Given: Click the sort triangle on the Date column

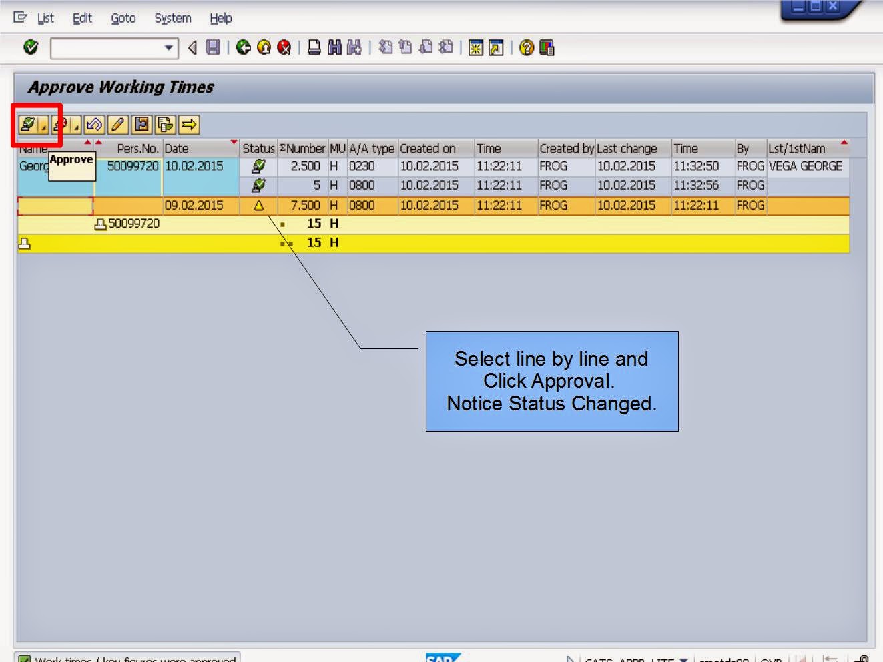Looking at the screenshot, I should [x=233, y=143].
